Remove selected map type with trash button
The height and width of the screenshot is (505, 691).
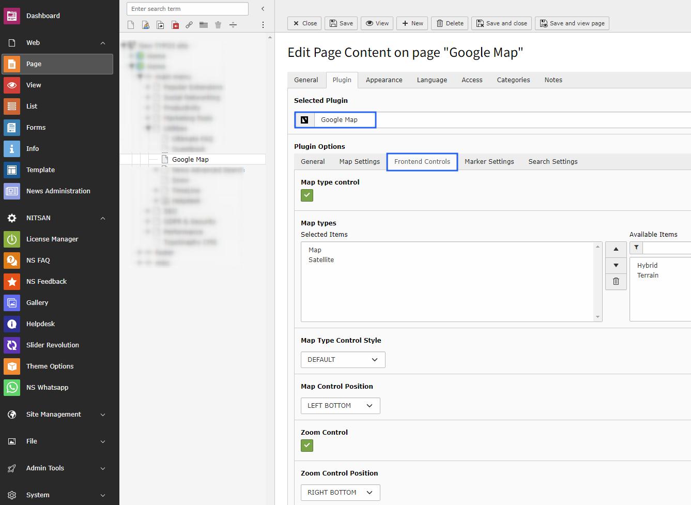pos(616,281)
